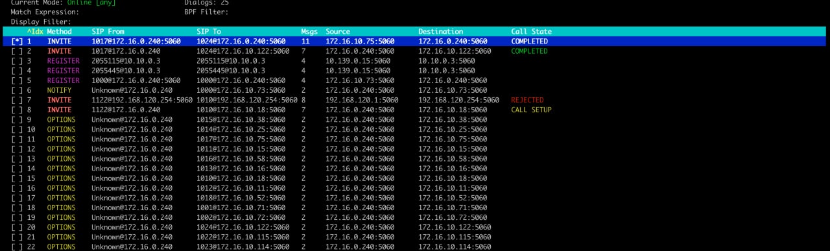
Task: Mark the checkbox for OPTIONS row 10
Action: pos(18,130)
